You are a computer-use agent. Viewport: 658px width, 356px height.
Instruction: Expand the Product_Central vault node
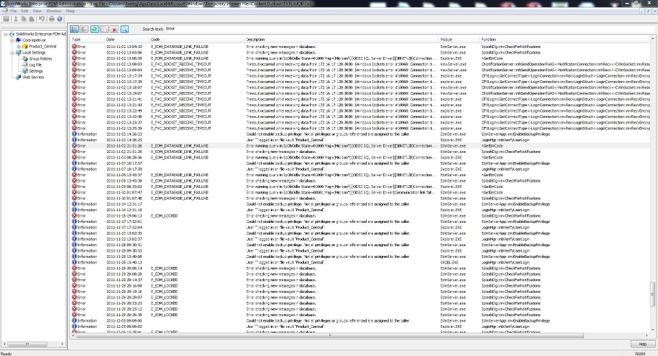tap(19, 47)
